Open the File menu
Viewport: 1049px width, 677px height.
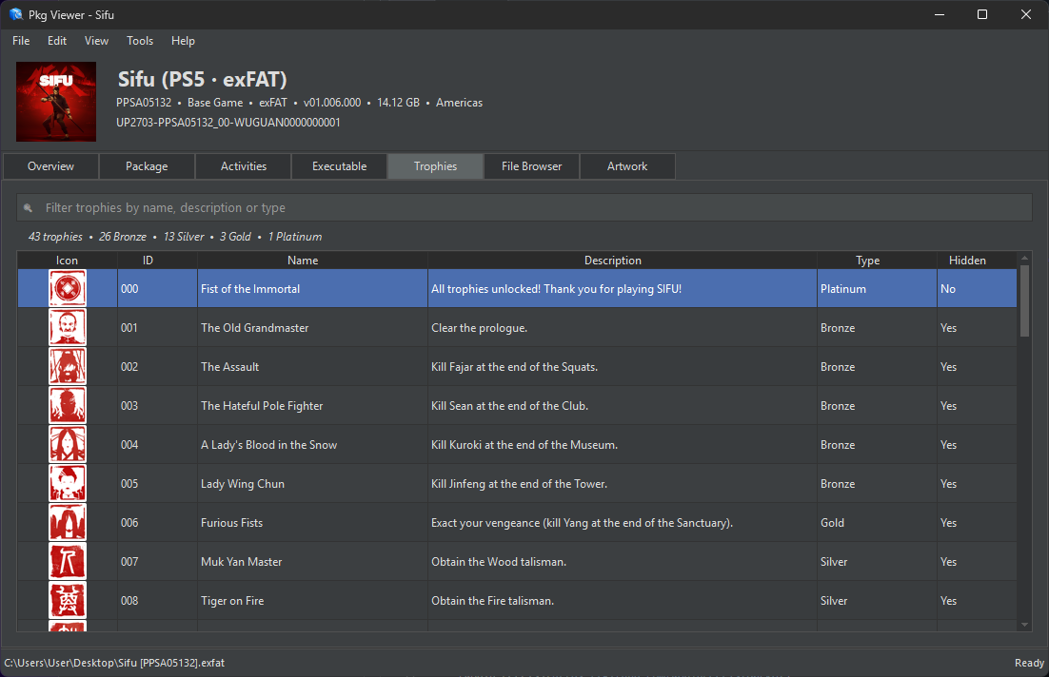coord(21,41)
